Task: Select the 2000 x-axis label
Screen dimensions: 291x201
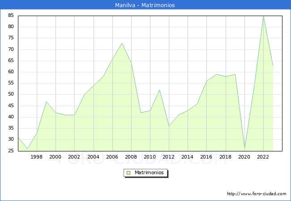Action: tap(56, 157)
